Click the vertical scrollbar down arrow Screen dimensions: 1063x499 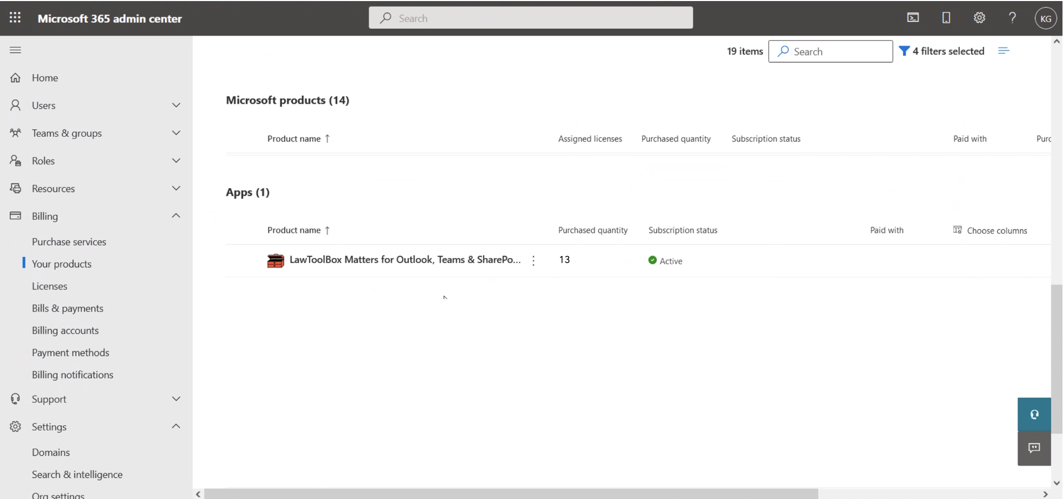(1057, 483)
